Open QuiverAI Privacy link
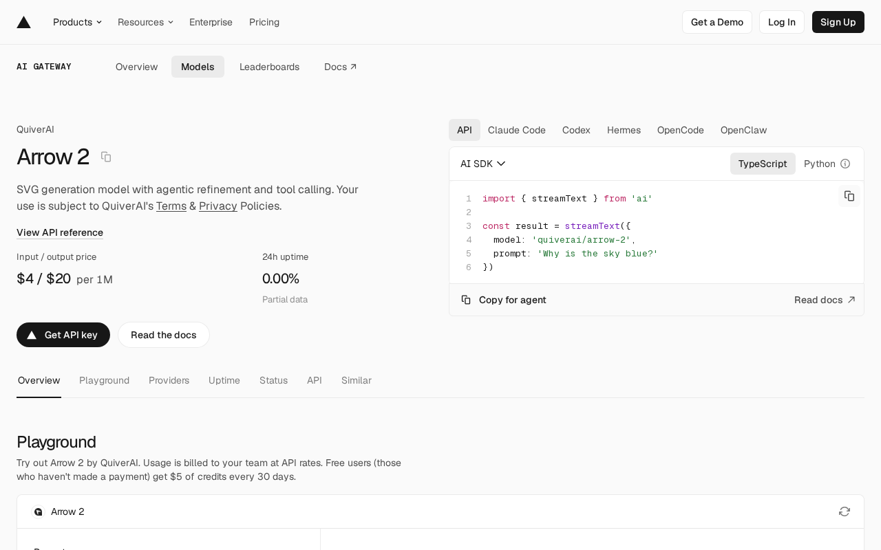Viewport: 881px width, 550px height. (218, 206)
